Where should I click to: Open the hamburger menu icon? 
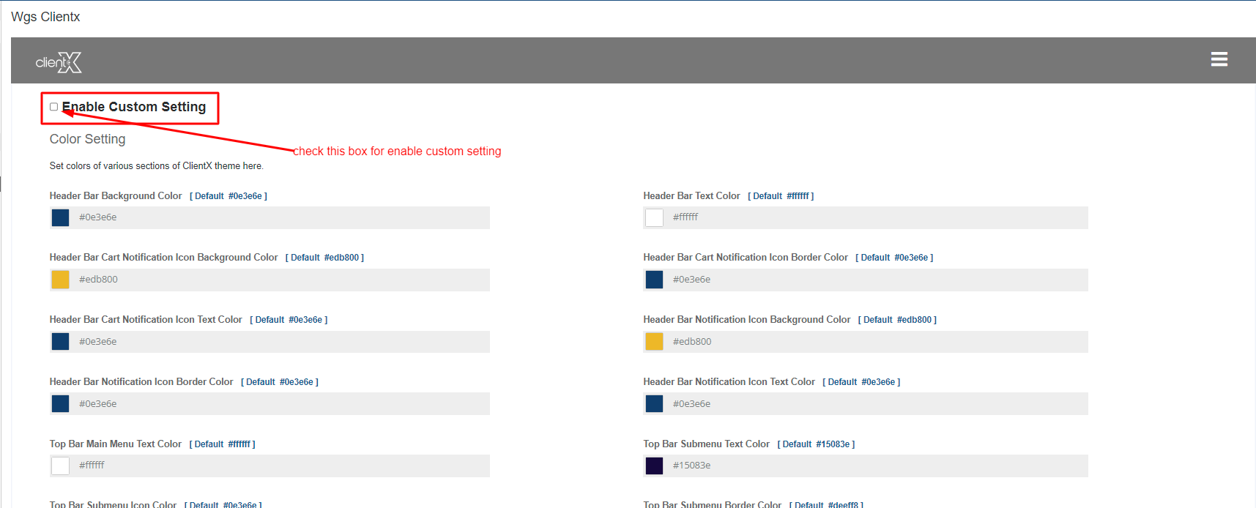[1219, 59]
